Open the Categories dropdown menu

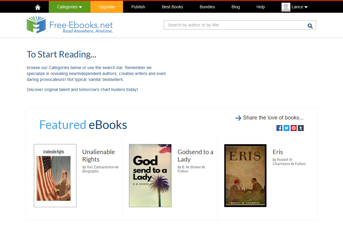(x=69, y=7)
